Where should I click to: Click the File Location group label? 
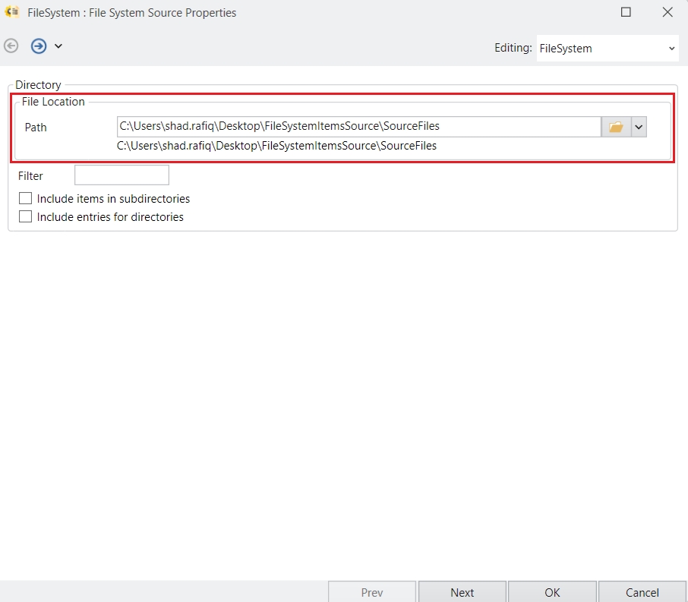coord(53,102)
